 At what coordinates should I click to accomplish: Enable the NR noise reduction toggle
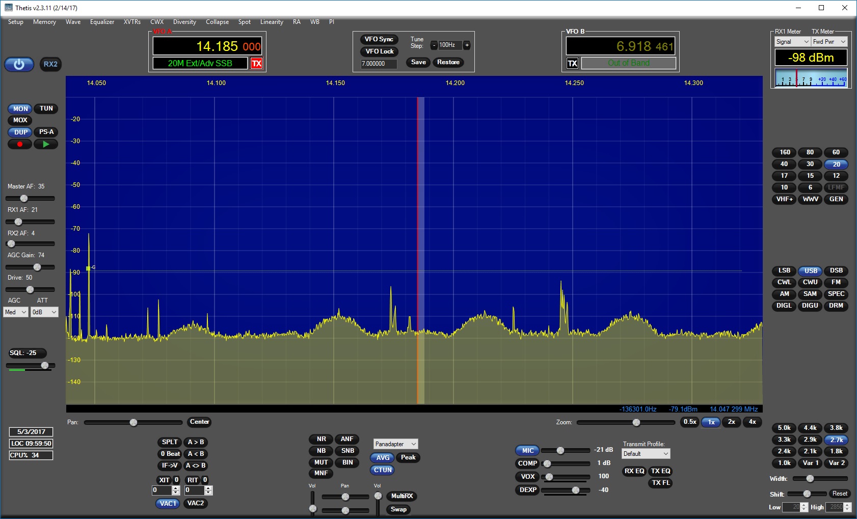coord(321,439)
